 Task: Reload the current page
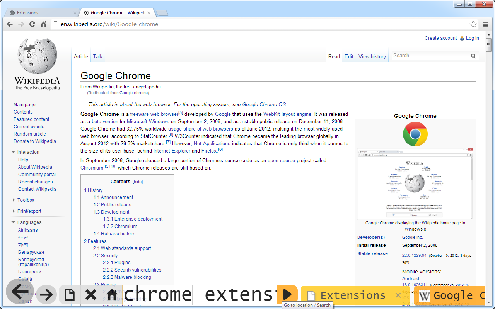[x=32, y=24]
